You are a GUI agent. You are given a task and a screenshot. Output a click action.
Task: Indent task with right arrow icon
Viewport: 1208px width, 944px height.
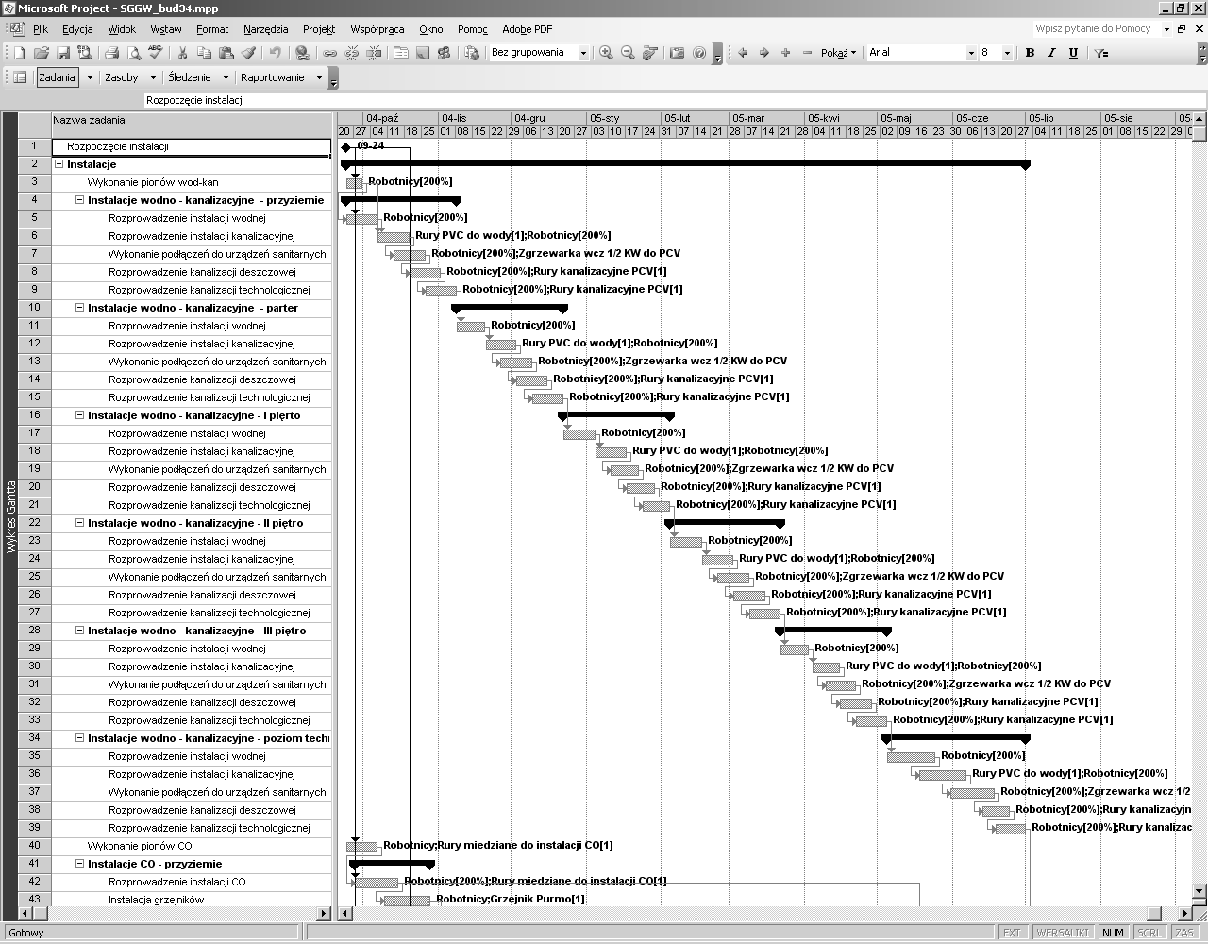pos(764,53)
